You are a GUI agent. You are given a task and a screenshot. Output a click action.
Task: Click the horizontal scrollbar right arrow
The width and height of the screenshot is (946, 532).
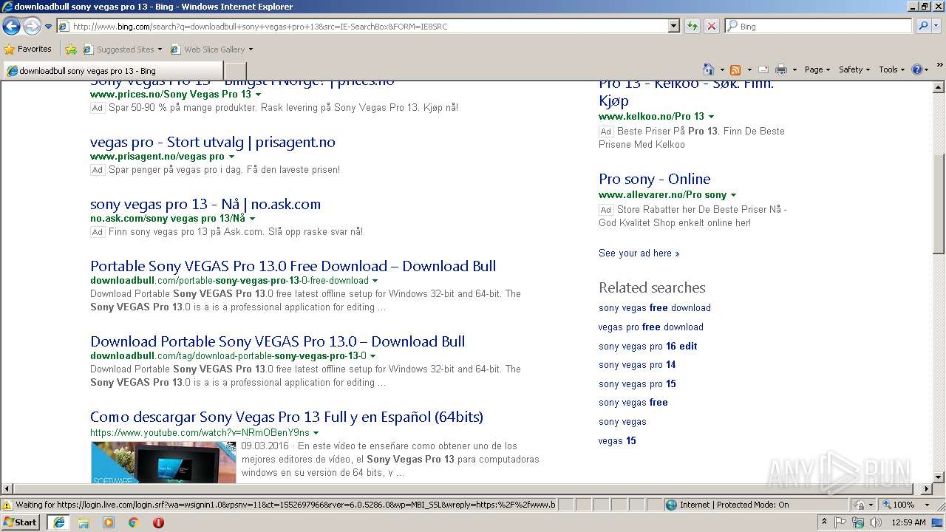point(927,488)
